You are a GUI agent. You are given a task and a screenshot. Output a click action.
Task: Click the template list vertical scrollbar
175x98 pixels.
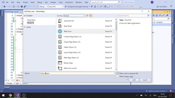coord(116,26)
